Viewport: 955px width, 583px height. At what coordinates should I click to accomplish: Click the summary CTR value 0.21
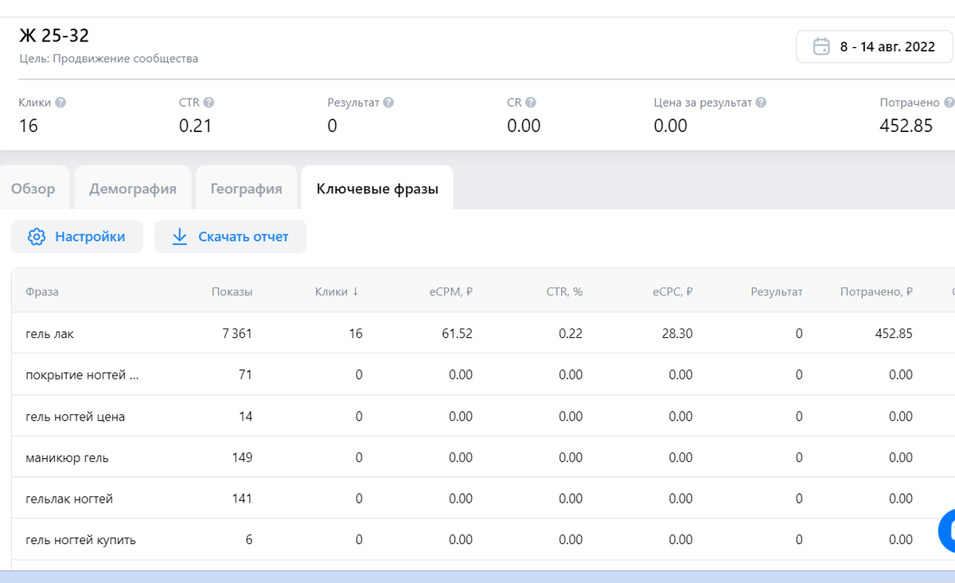(x=195, y=126)
